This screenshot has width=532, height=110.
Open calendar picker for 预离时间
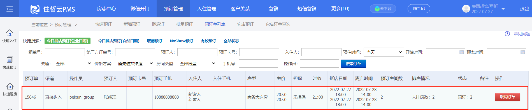click(523, 52)
